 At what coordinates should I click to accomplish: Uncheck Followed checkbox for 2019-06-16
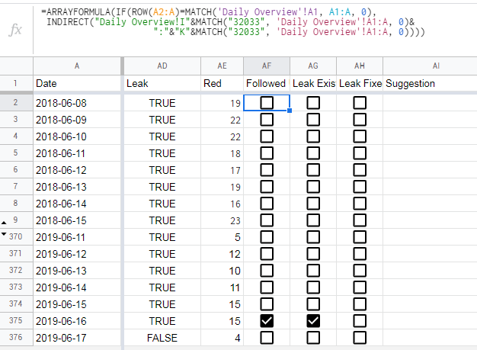(x=267, y=321)
